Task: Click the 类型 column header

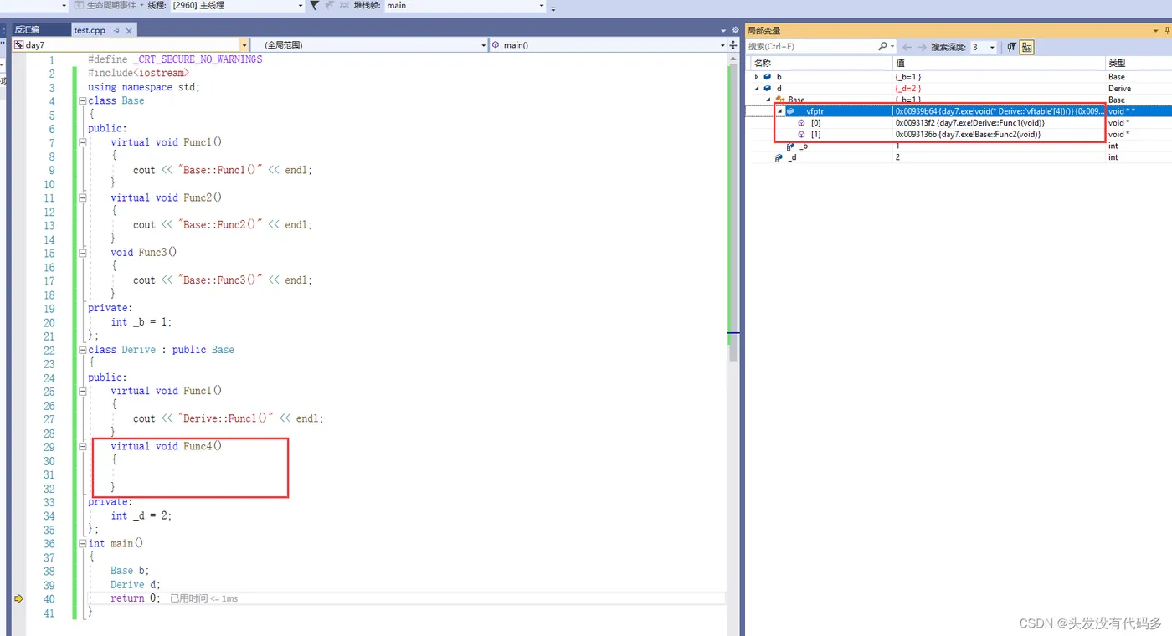Action: click(1138, 63)
